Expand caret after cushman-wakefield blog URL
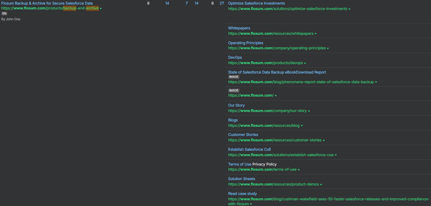This screenshot has width=431, height=206. 251,204
